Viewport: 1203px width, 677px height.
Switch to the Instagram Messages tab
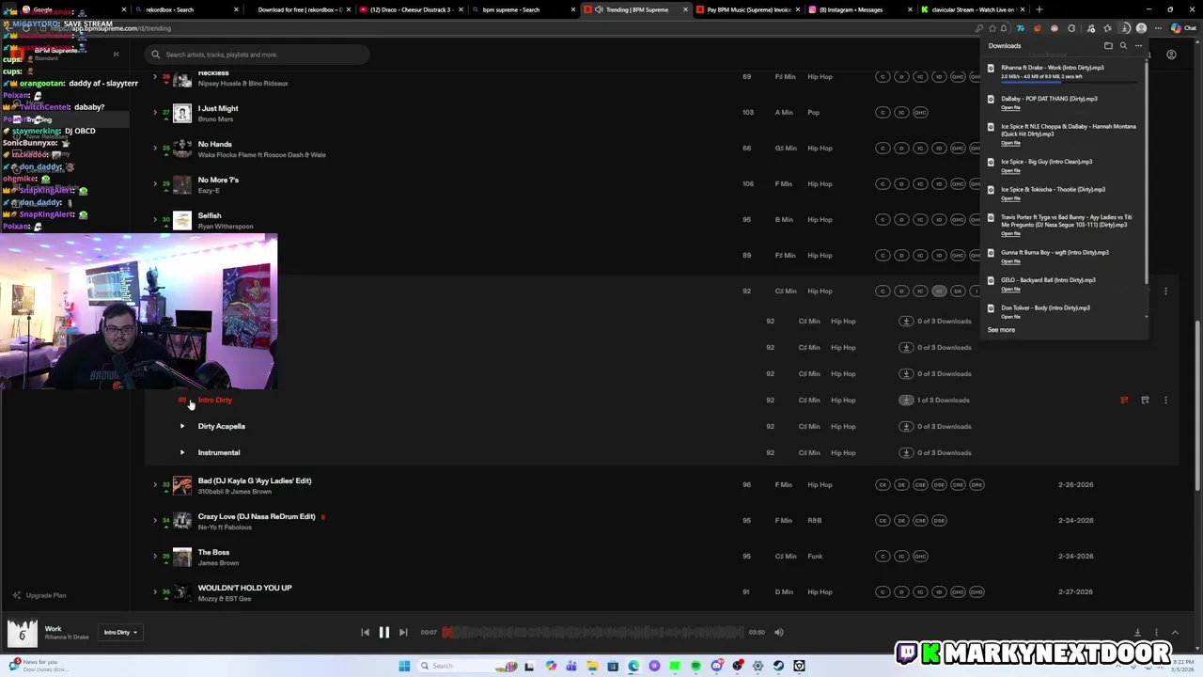860,9
